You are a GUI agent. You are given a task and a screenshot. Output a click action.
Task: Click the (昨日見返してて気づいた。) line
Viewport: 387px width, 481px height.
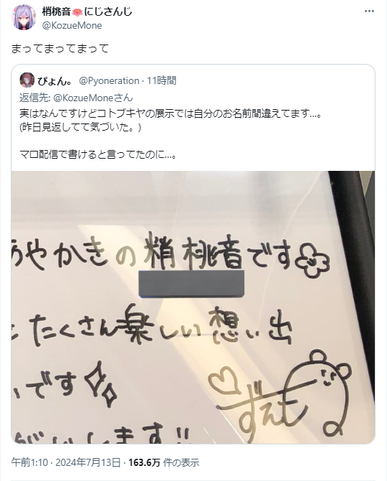pos(80,127)
